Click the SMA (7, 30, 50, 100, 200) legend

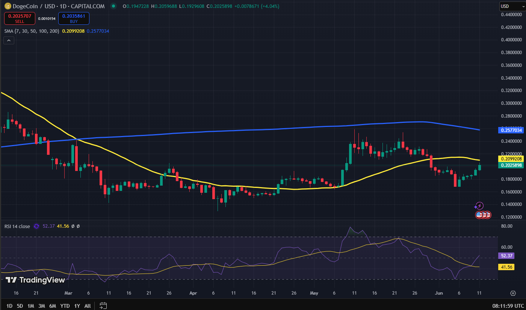[32, 31]
